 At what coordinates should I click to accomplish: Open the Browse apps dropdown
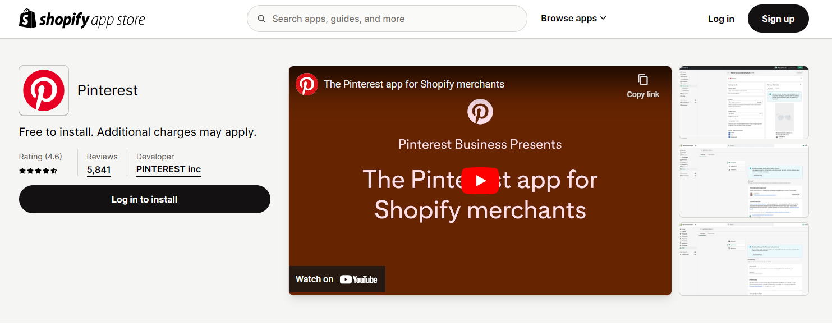pyautogui.click(x=569, y=18)
